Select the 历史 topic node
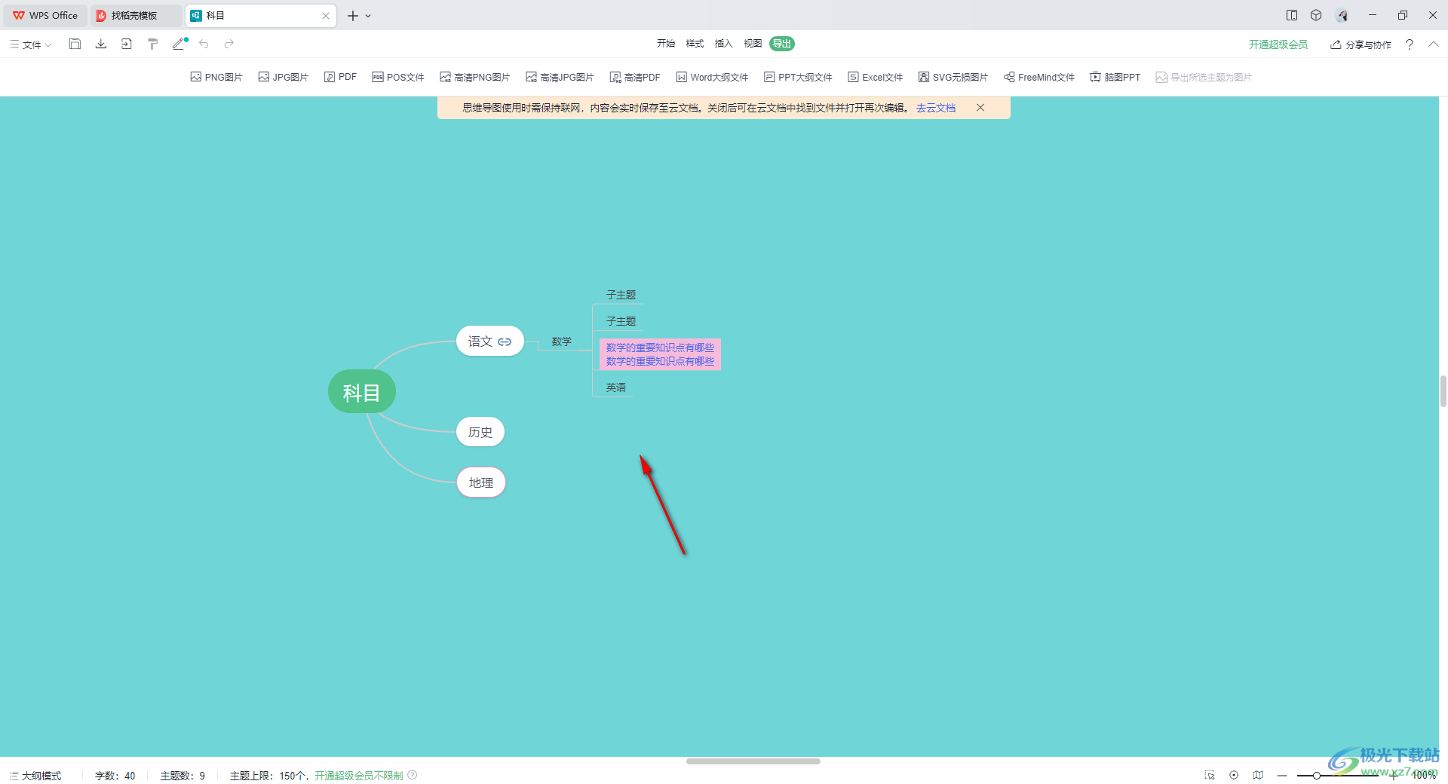The image size is (1448, 784). 480,432
